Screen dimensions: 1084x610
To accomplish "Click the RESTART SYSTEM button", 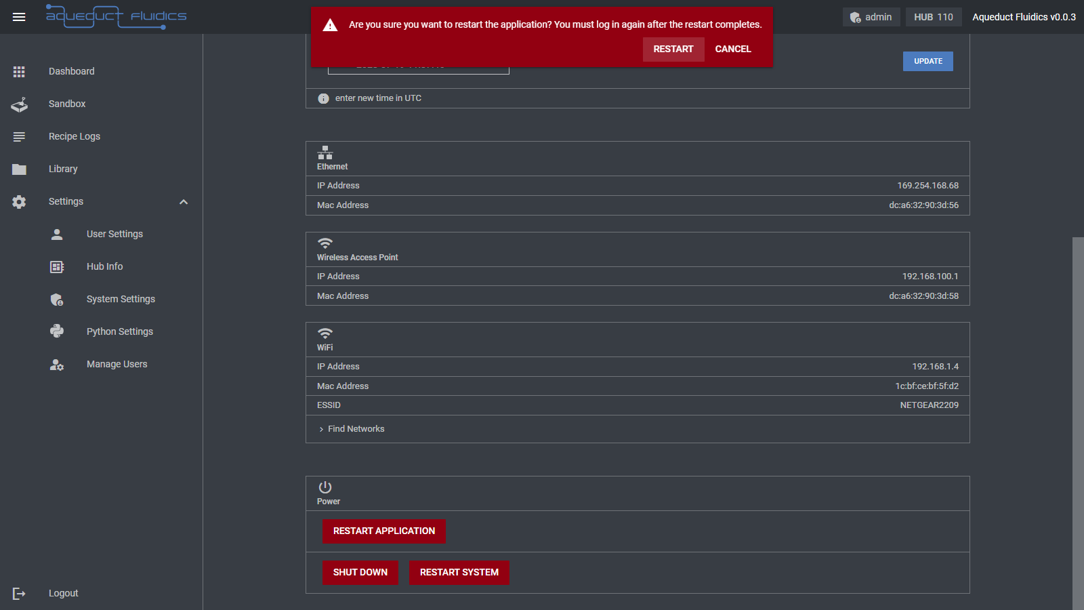I will 459,572.
